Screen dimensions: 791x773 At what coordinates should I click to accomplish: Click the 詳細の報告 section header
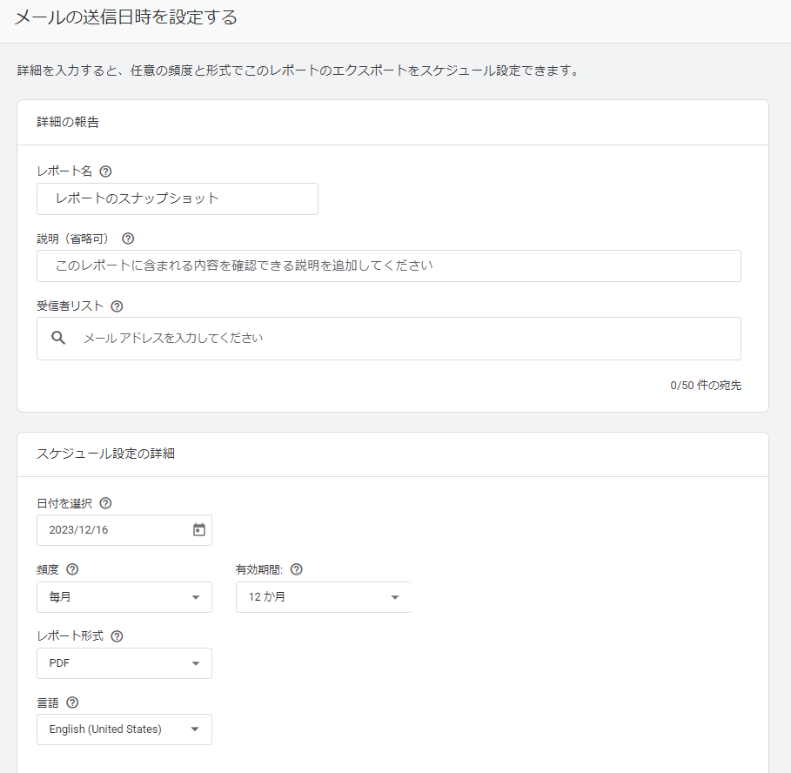[x=68, y=122]
